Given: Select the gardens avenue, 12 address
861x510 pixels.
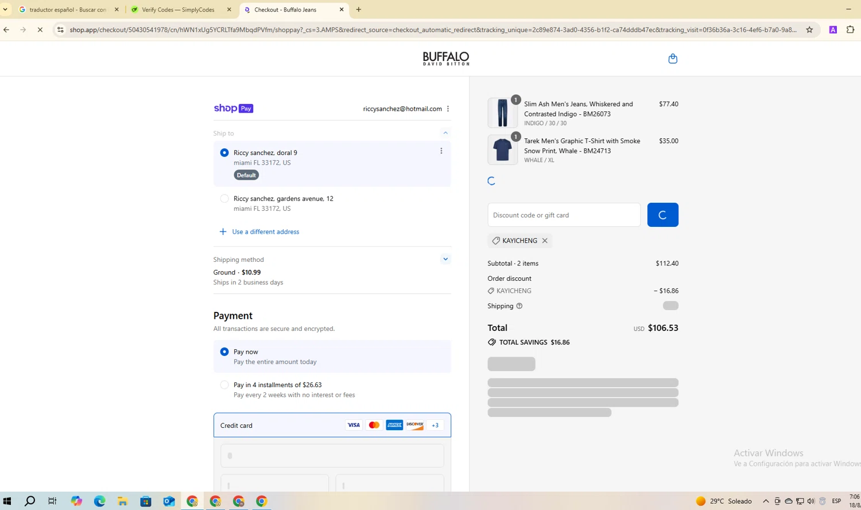Looking at the screenshot, I should 224,199.
